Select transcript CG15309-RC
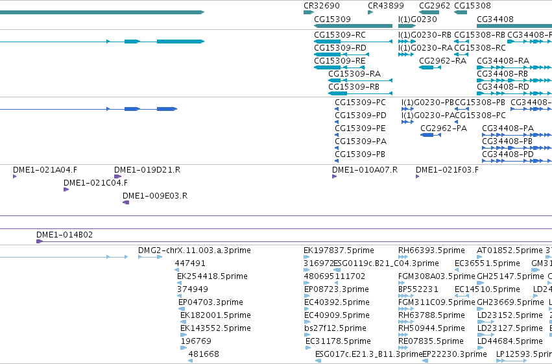The height and width of the screenshot is (364, 552). tap(353, 42)
